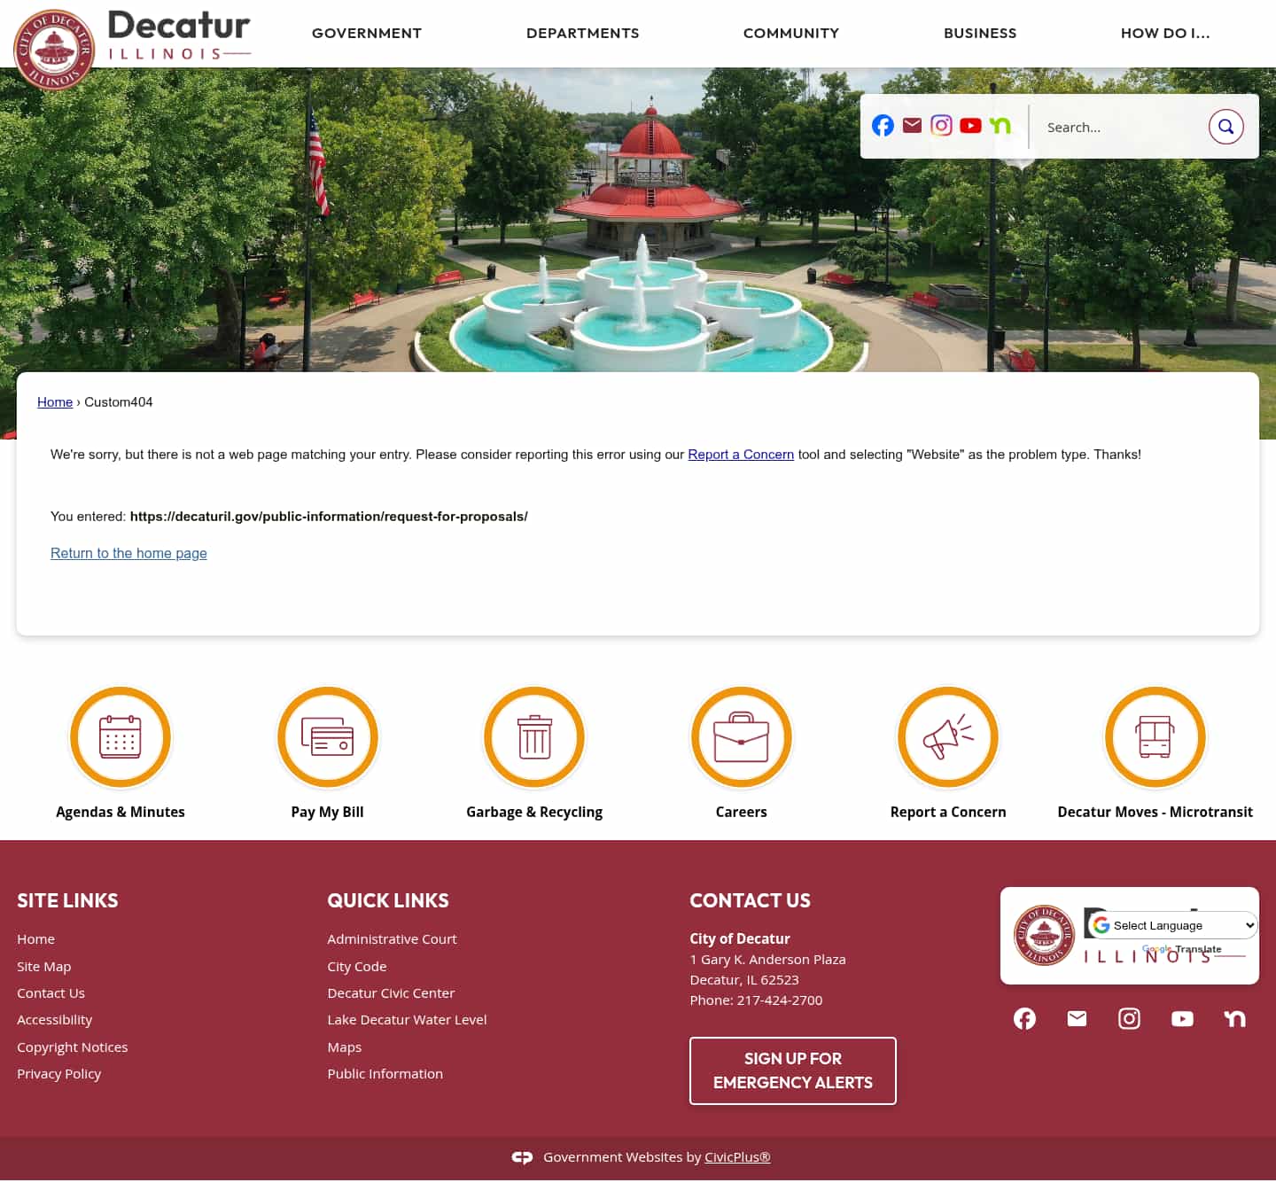
Task: Start a search with the magnifier icon
Action: [x=1225, y=127]
